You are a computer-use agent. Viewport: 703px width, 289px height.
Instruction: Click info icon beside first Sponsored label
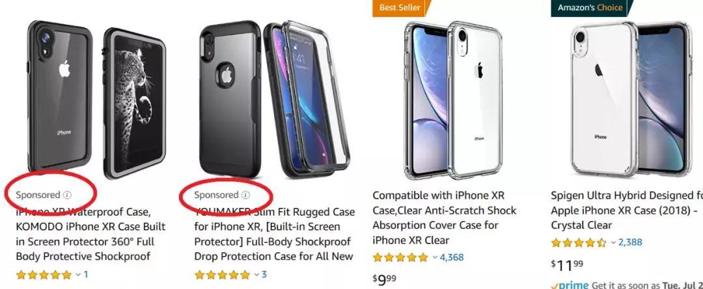(x=67, y=195)
